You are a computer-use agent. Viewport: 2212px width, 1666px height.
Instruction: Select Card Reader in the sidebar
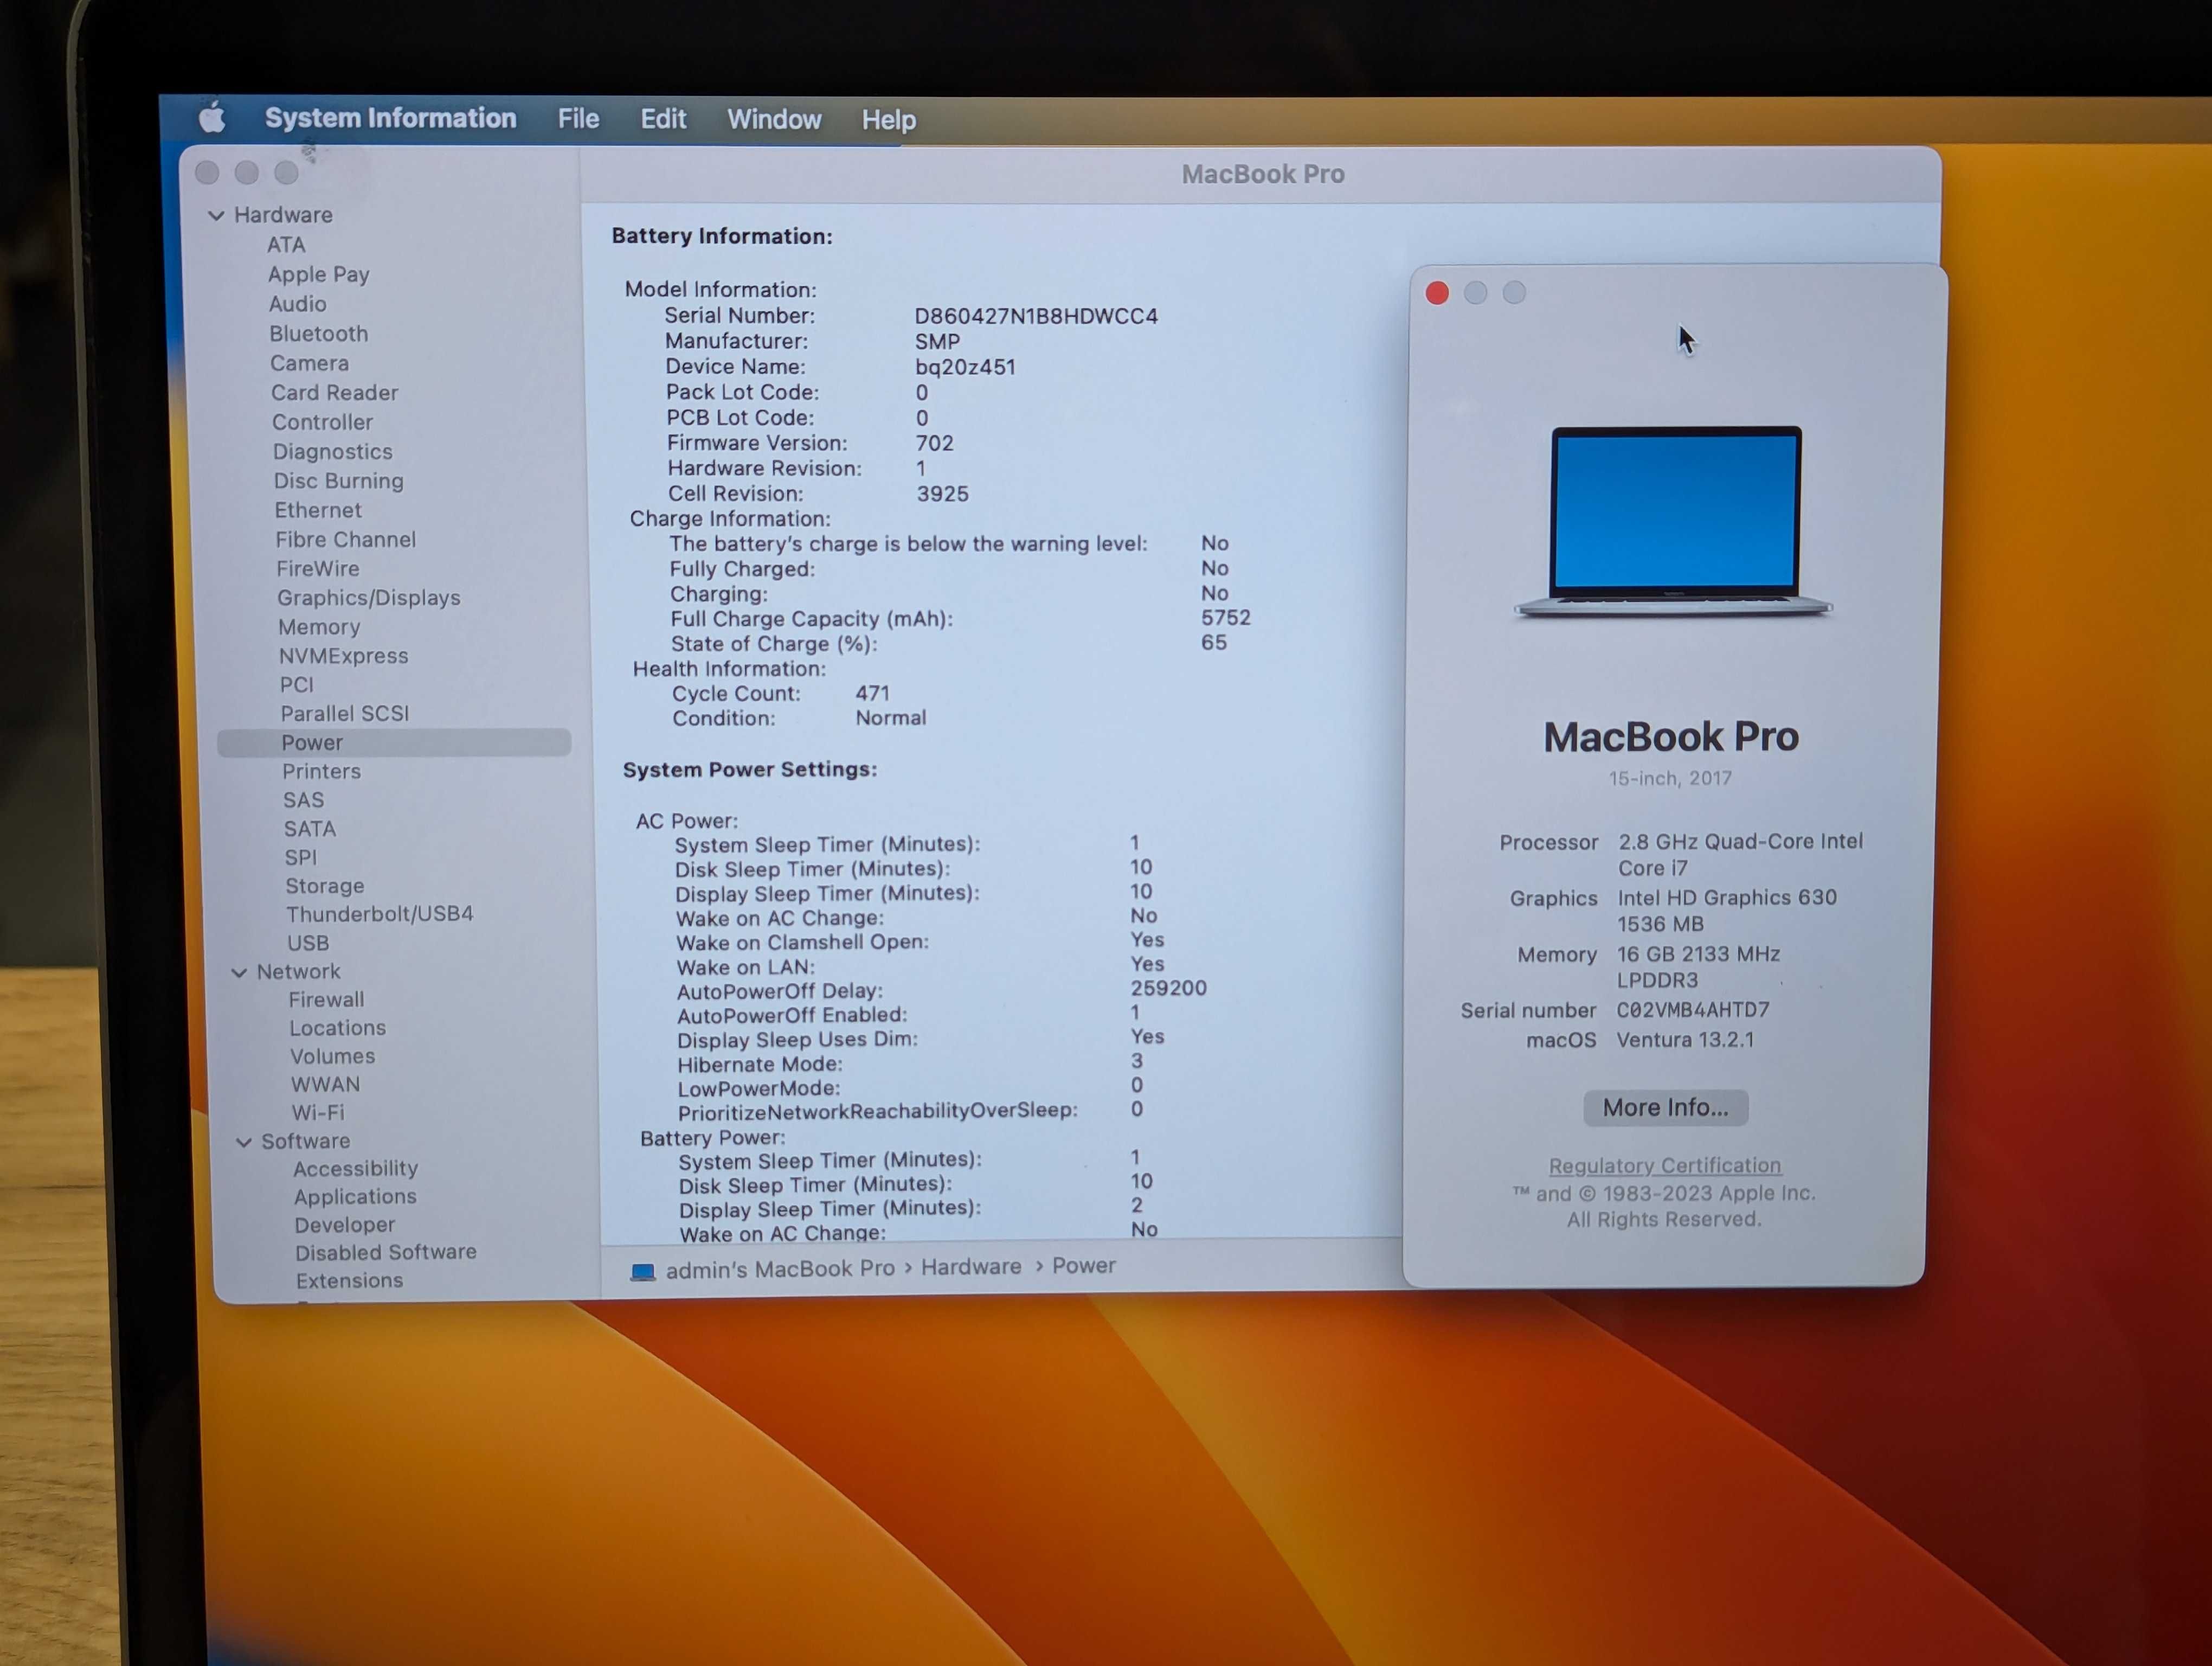[334, 393]
